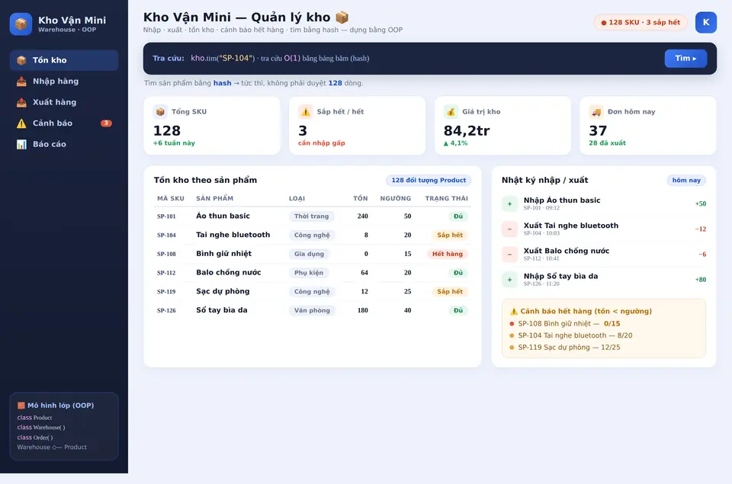The image size is (732, 484).
Task: Click the 28 đã xuất caption
Action: click(x=608, y=143)
